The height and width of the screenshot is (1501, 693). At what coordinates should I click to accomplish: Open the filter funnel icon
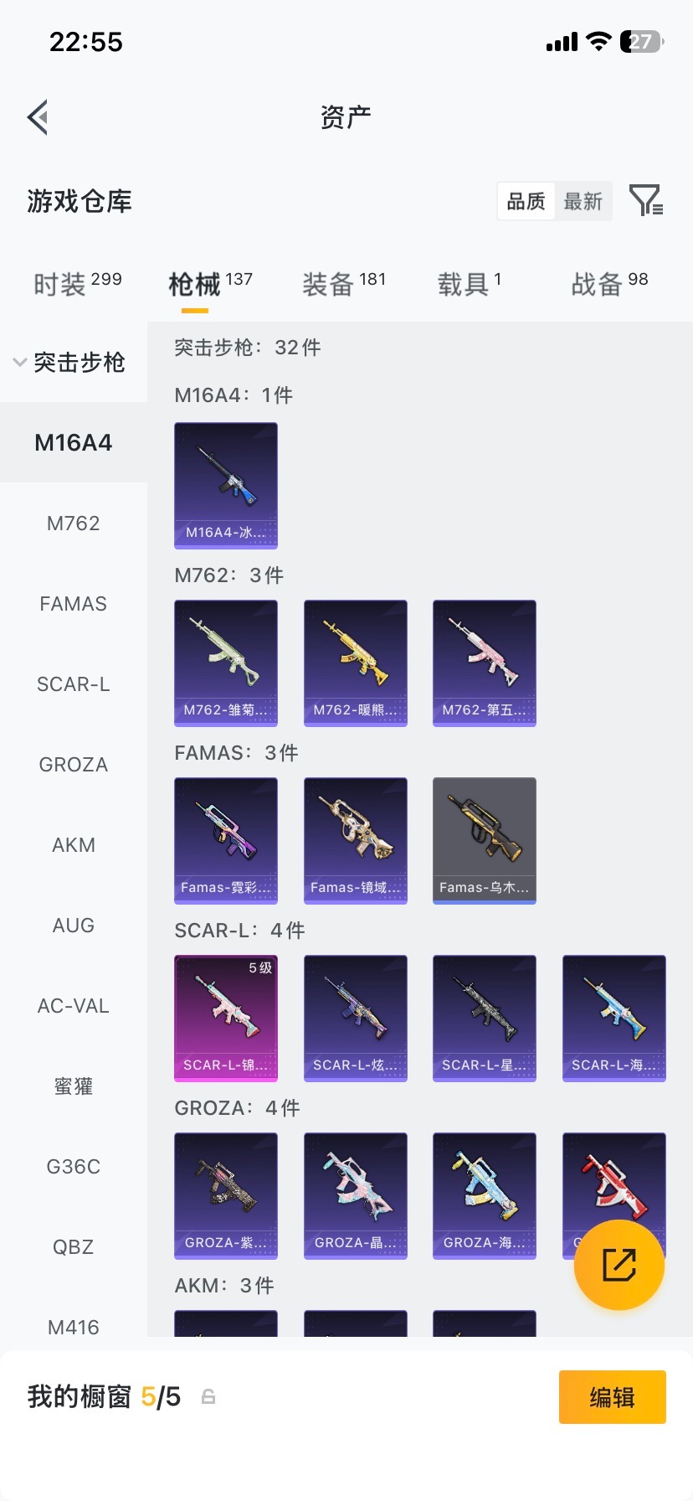point(646,201)
